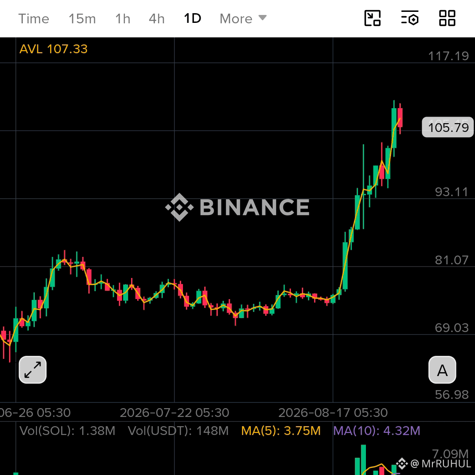Switch to the 4h interval
475x475 pixels.
pos(157,19)
